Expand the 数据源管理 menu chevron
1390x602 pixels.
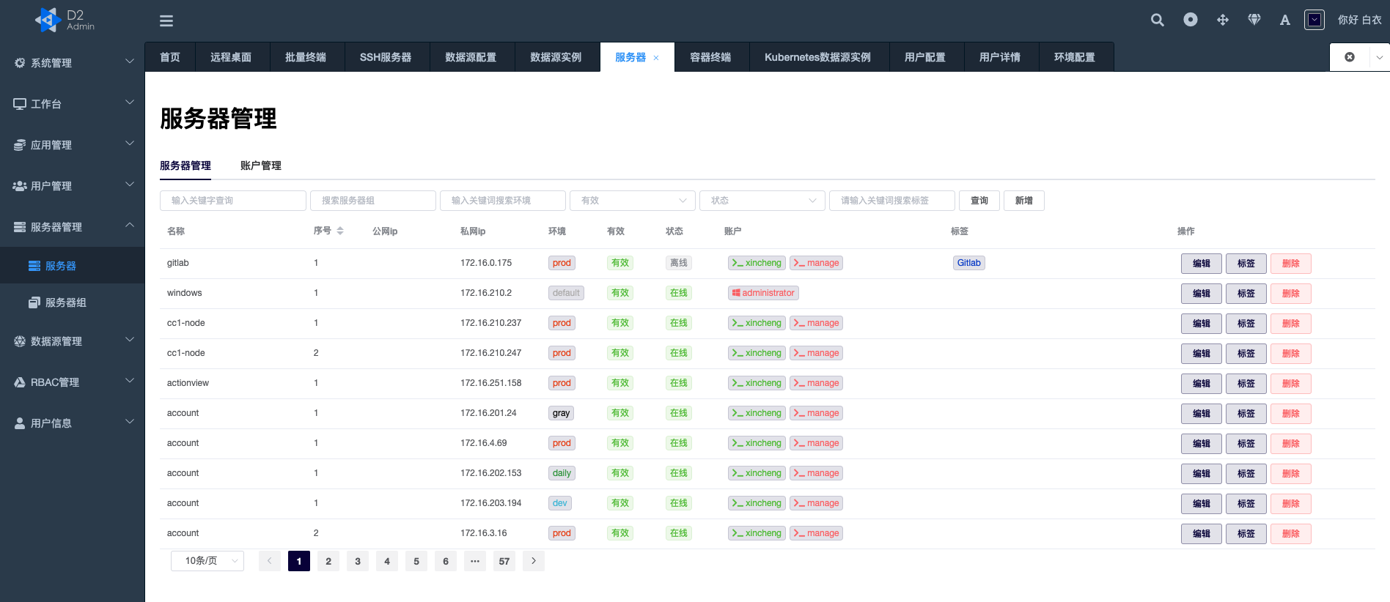click(130, 340)
